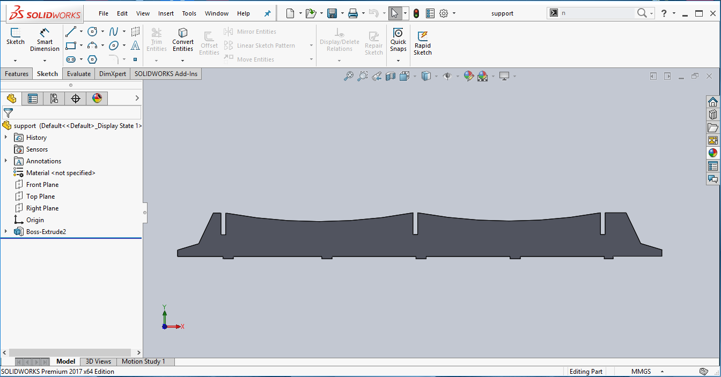Open the Tools menu

point(189,13)
